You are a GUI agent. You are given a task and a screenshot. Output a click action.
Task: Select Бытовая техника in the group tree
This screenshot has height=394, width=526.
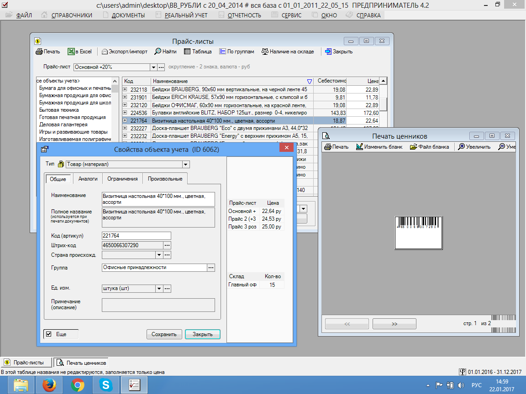click(59, 110)
